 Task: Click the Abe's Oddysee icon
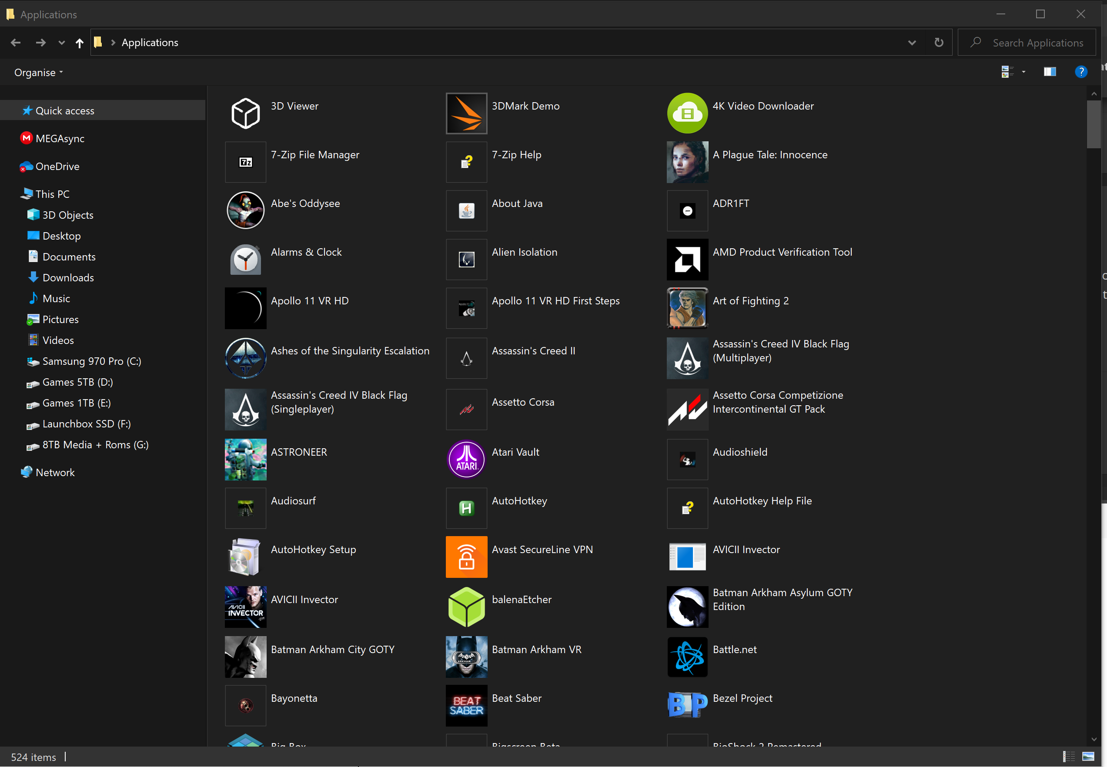click(245, 210)
